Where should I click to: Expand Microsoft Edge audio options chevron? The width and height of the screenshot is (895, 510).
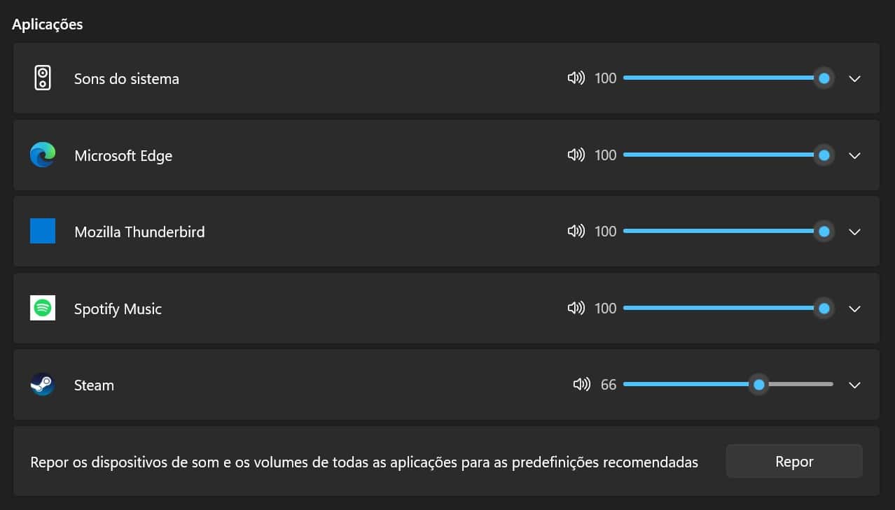(854, 155)
